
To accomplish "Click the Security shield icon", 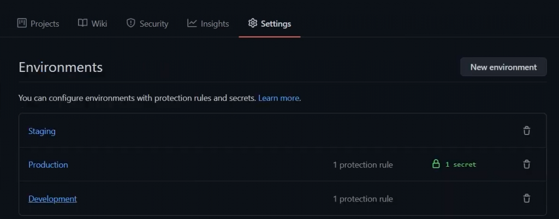I will 130,23.
